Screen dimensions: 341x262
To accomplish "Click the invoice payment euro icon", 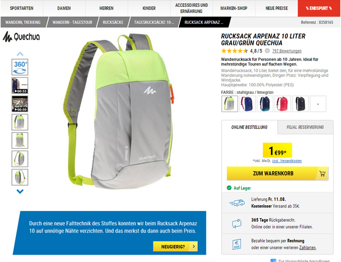I will click(236, 244).
